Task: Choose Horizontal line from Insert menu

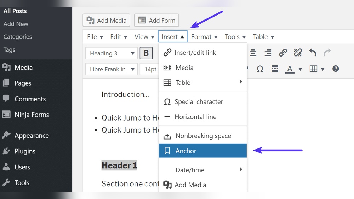Action: [203, 117]
